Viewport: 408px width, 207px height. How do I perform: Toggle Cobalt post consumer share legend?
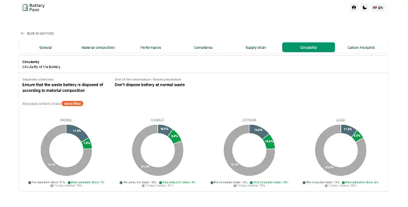177,183
